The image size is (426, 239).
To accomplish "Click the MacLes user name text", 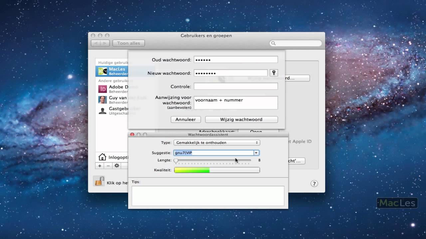I will (117, 69).
